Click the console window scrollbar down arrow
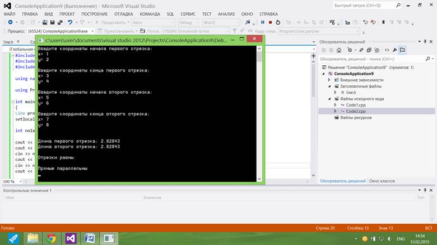The image size is (437, 245). coord(259,179)
